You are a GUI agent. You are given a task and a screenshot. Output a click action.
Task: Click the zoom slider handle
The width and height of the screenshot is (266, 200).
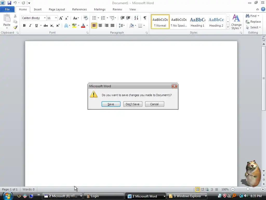click(x=248, y=189)
